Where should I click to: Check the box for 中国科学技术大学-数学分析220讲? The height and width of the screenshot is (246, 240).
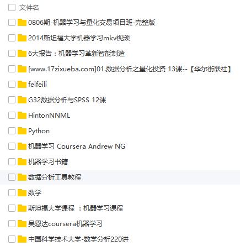(x=12, y=239)
